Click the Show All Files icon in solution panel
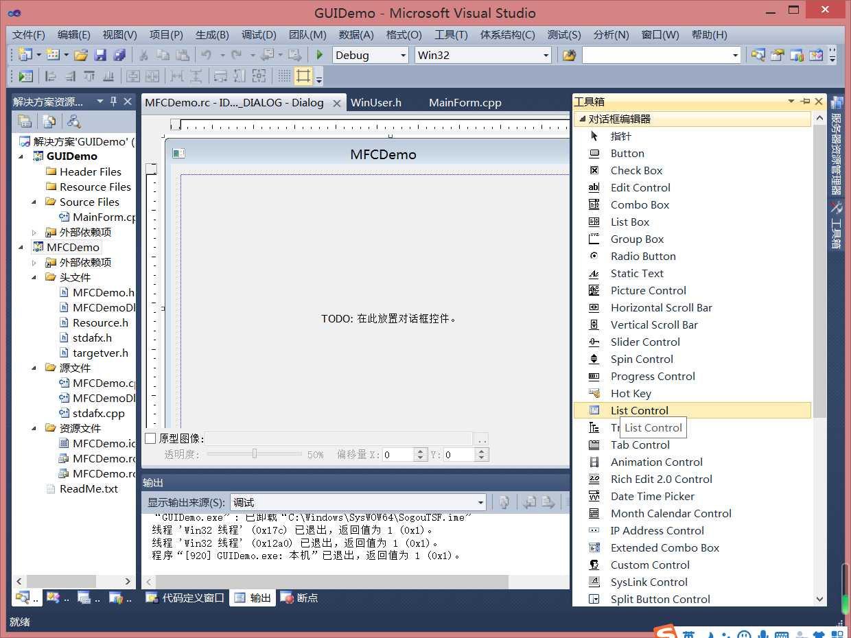 pos(49,121)
